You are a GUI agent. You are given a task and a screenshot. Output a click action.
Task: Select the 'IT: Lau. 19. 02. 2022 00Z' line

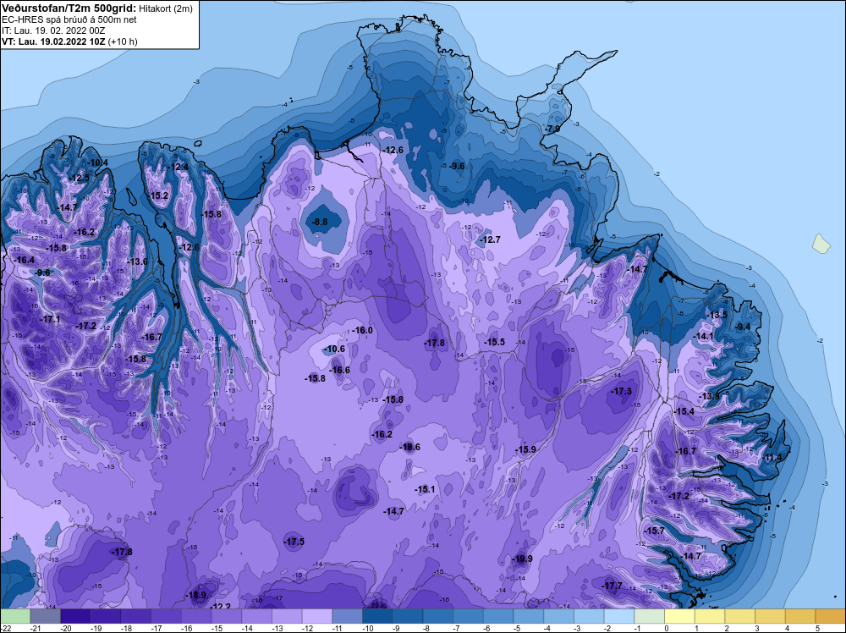pos(53,30)
